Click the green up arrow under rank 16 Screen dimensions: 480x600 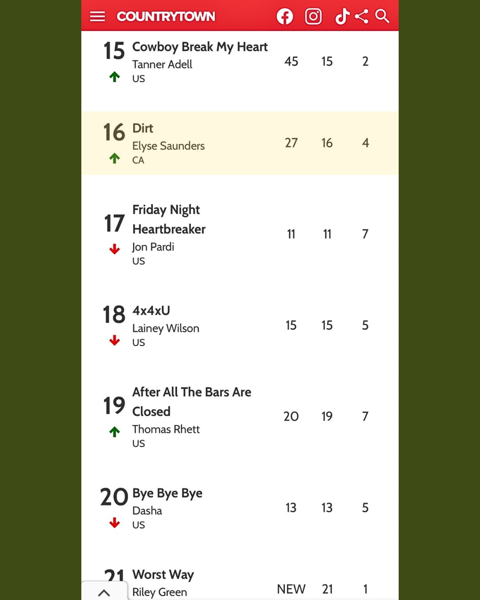(115, 158)
